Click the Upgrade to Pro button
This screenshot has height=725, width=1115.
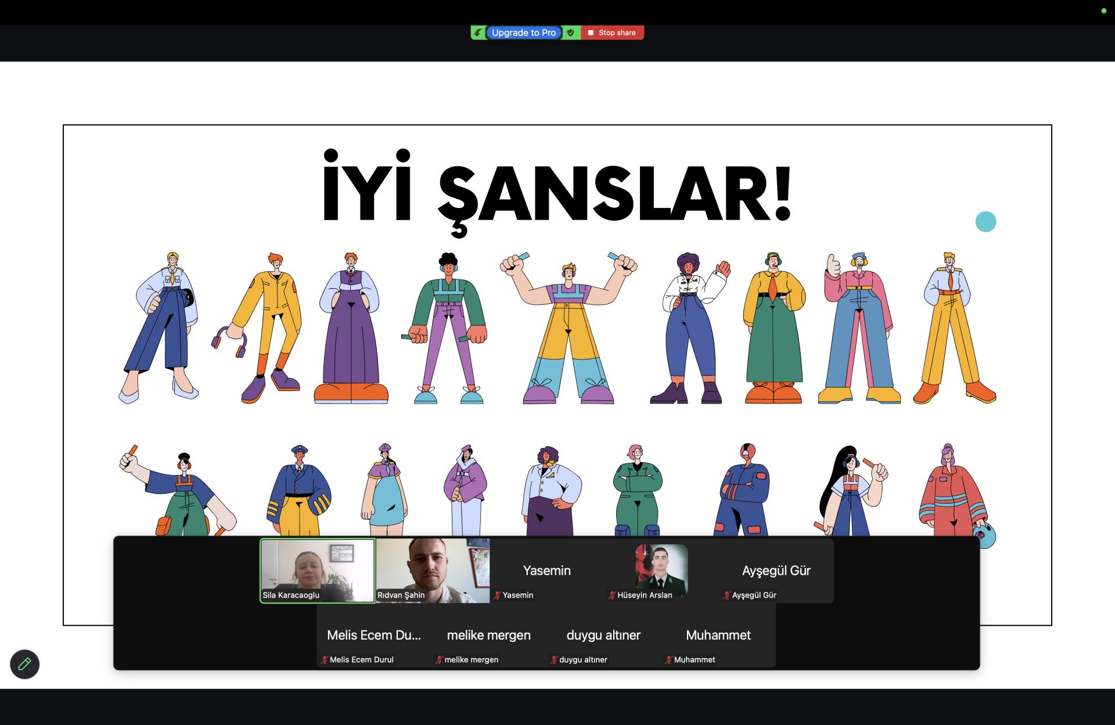pos(524,33)
